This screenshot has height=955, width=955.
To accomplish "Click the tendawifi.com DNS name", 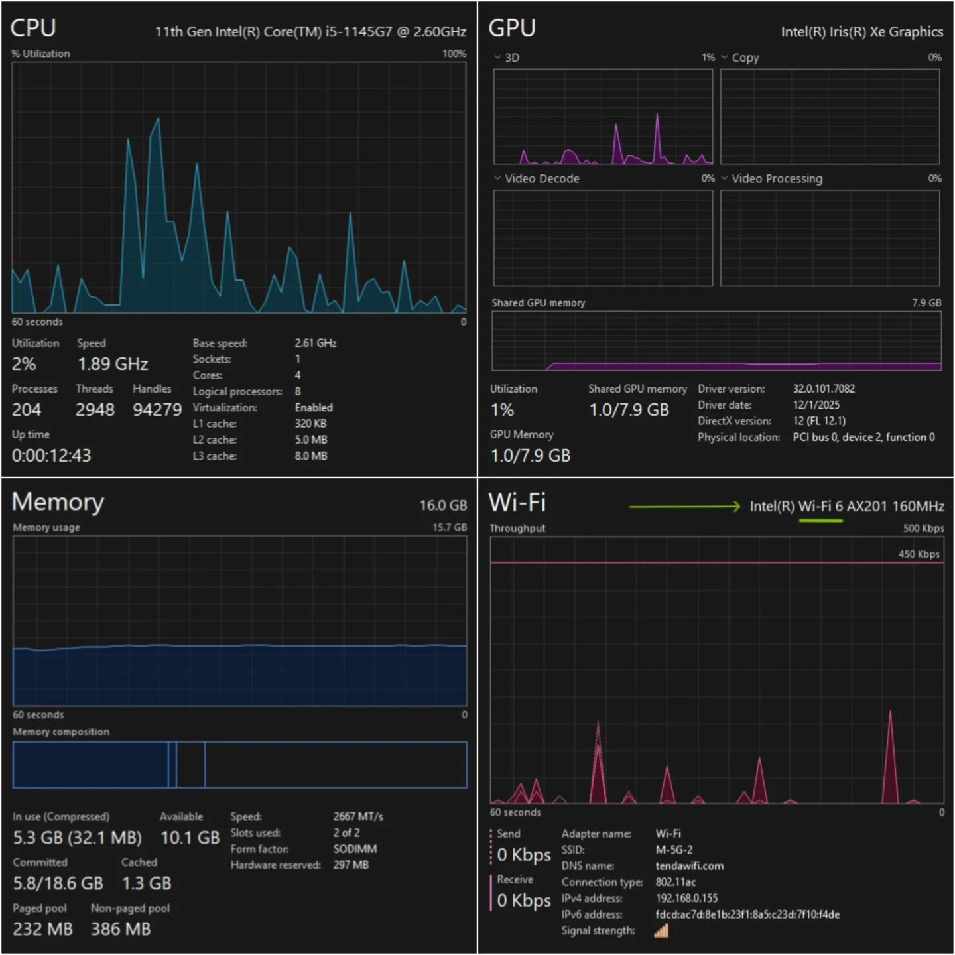I will click(690, 866).
